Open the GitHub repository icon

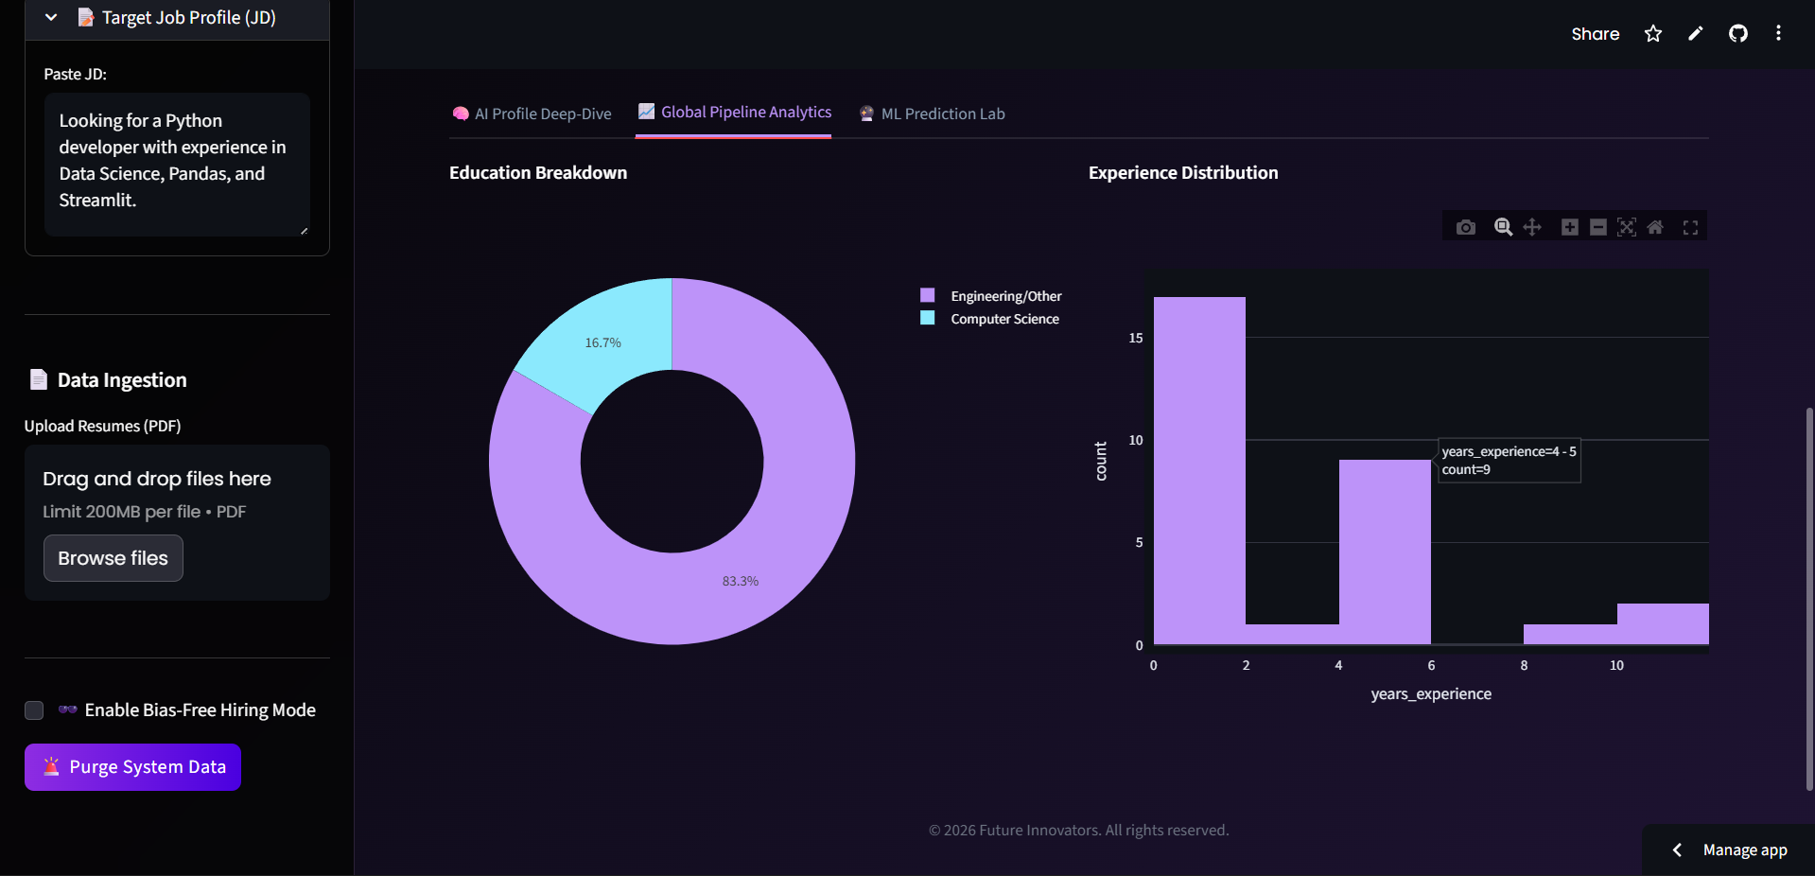(x=1737, y=33)
